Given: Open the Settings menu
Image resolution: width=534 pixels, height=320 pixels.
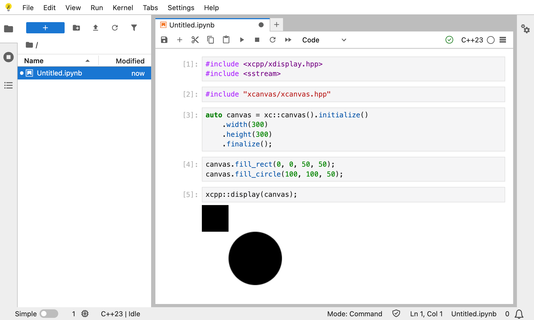Looking at the screenshot, I should pyautogui.click(x=181, y=8).
